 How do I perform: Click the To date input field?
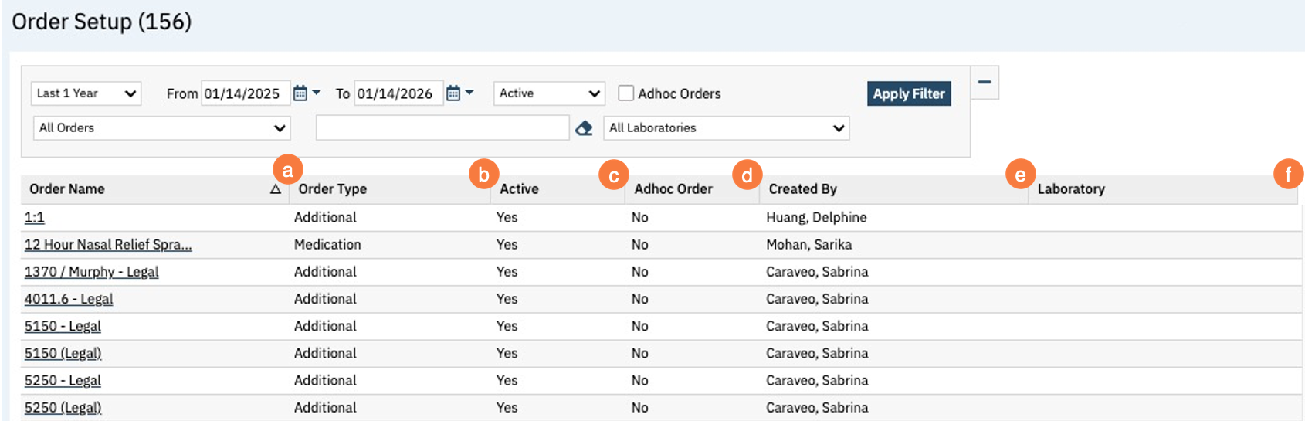(x=398, y=93)
